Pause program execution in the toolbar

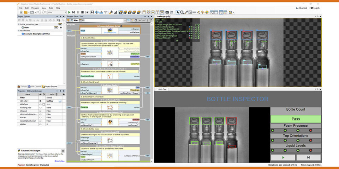[78, 12]
